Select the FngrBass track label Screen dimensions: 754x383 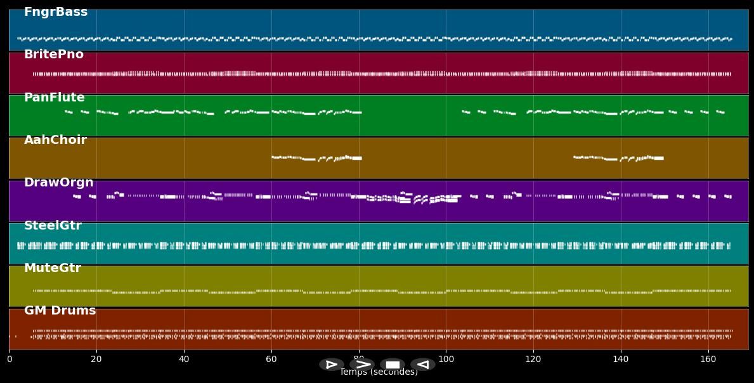coord(56,12)
